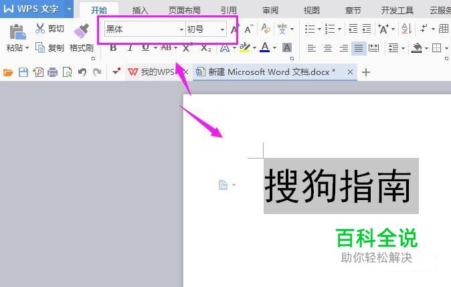Switch to 页面布局 ribbon tab
Image resolution: width=451 pixels, height=287 pixels.
[x=185, y=10]
